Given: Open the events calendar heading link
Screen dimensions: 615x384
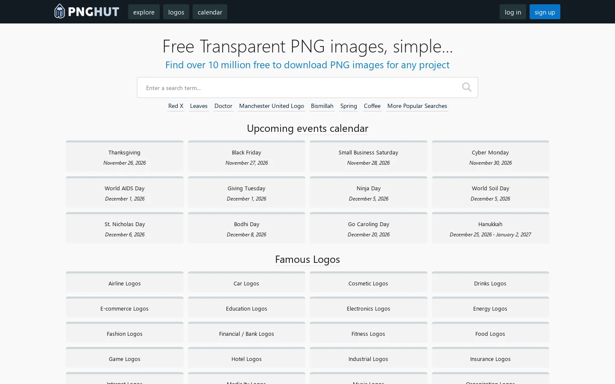Looking at the screenshot, I should [x=332, y=128].
